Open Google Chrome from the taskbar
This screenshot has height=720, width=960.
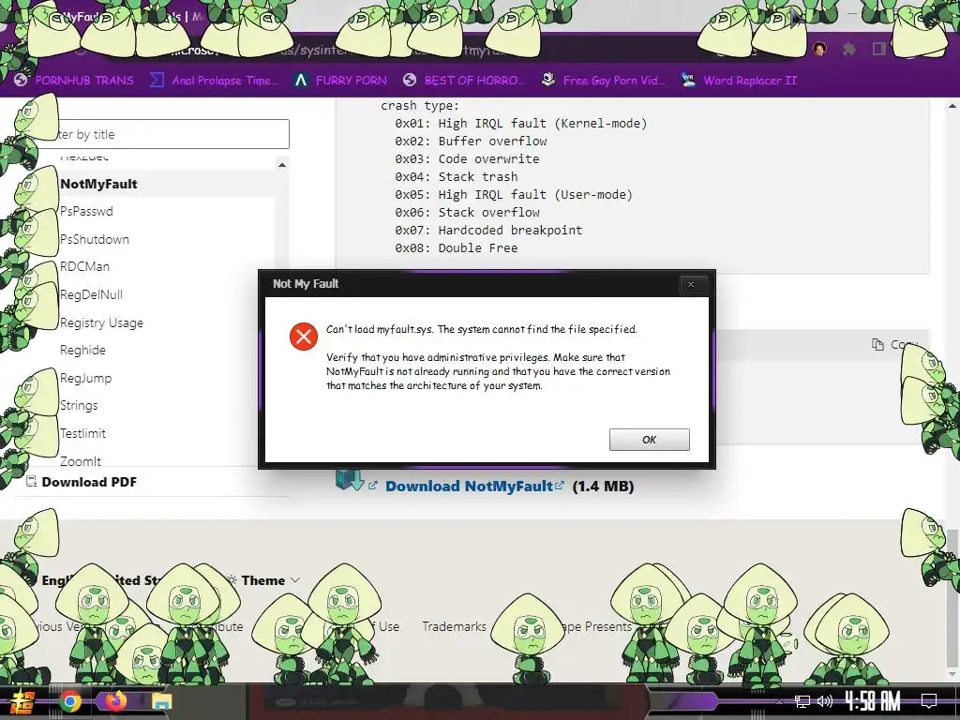[x=70, y=701]
